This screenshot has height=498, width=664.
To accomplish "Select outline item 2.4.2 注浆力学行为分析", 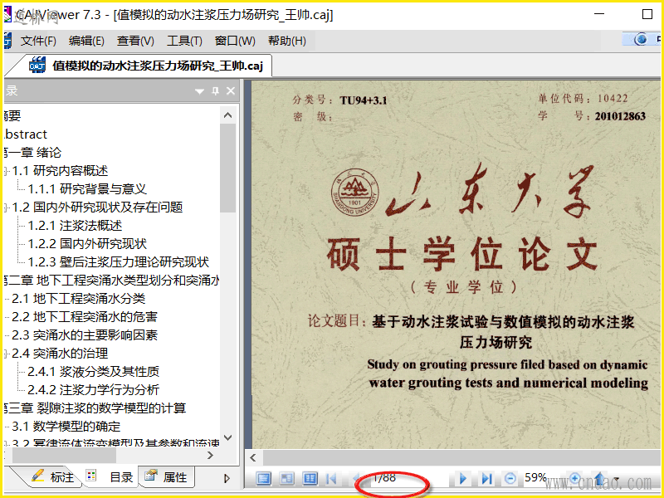I will click(93, 389).
